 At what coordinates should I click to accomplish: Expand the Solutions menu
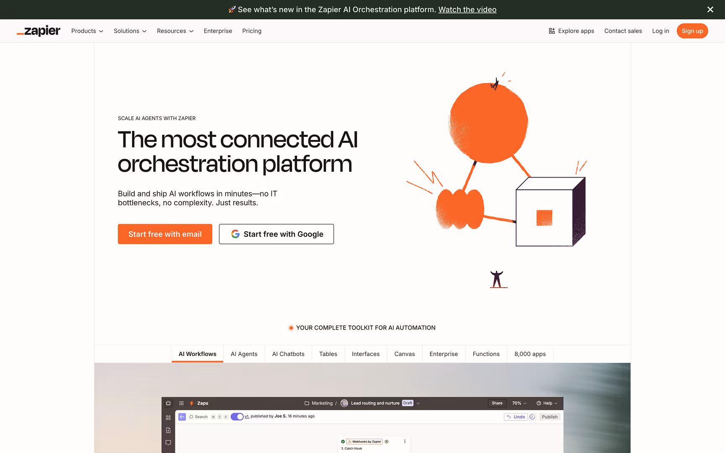(x=130, y=31)
